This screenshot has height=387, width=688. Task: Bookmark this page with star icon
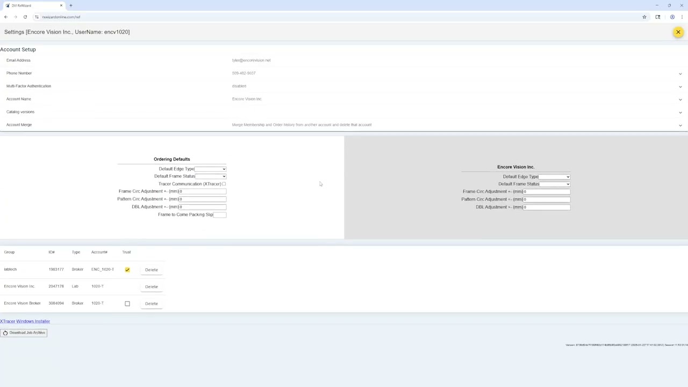click(644, 17)
